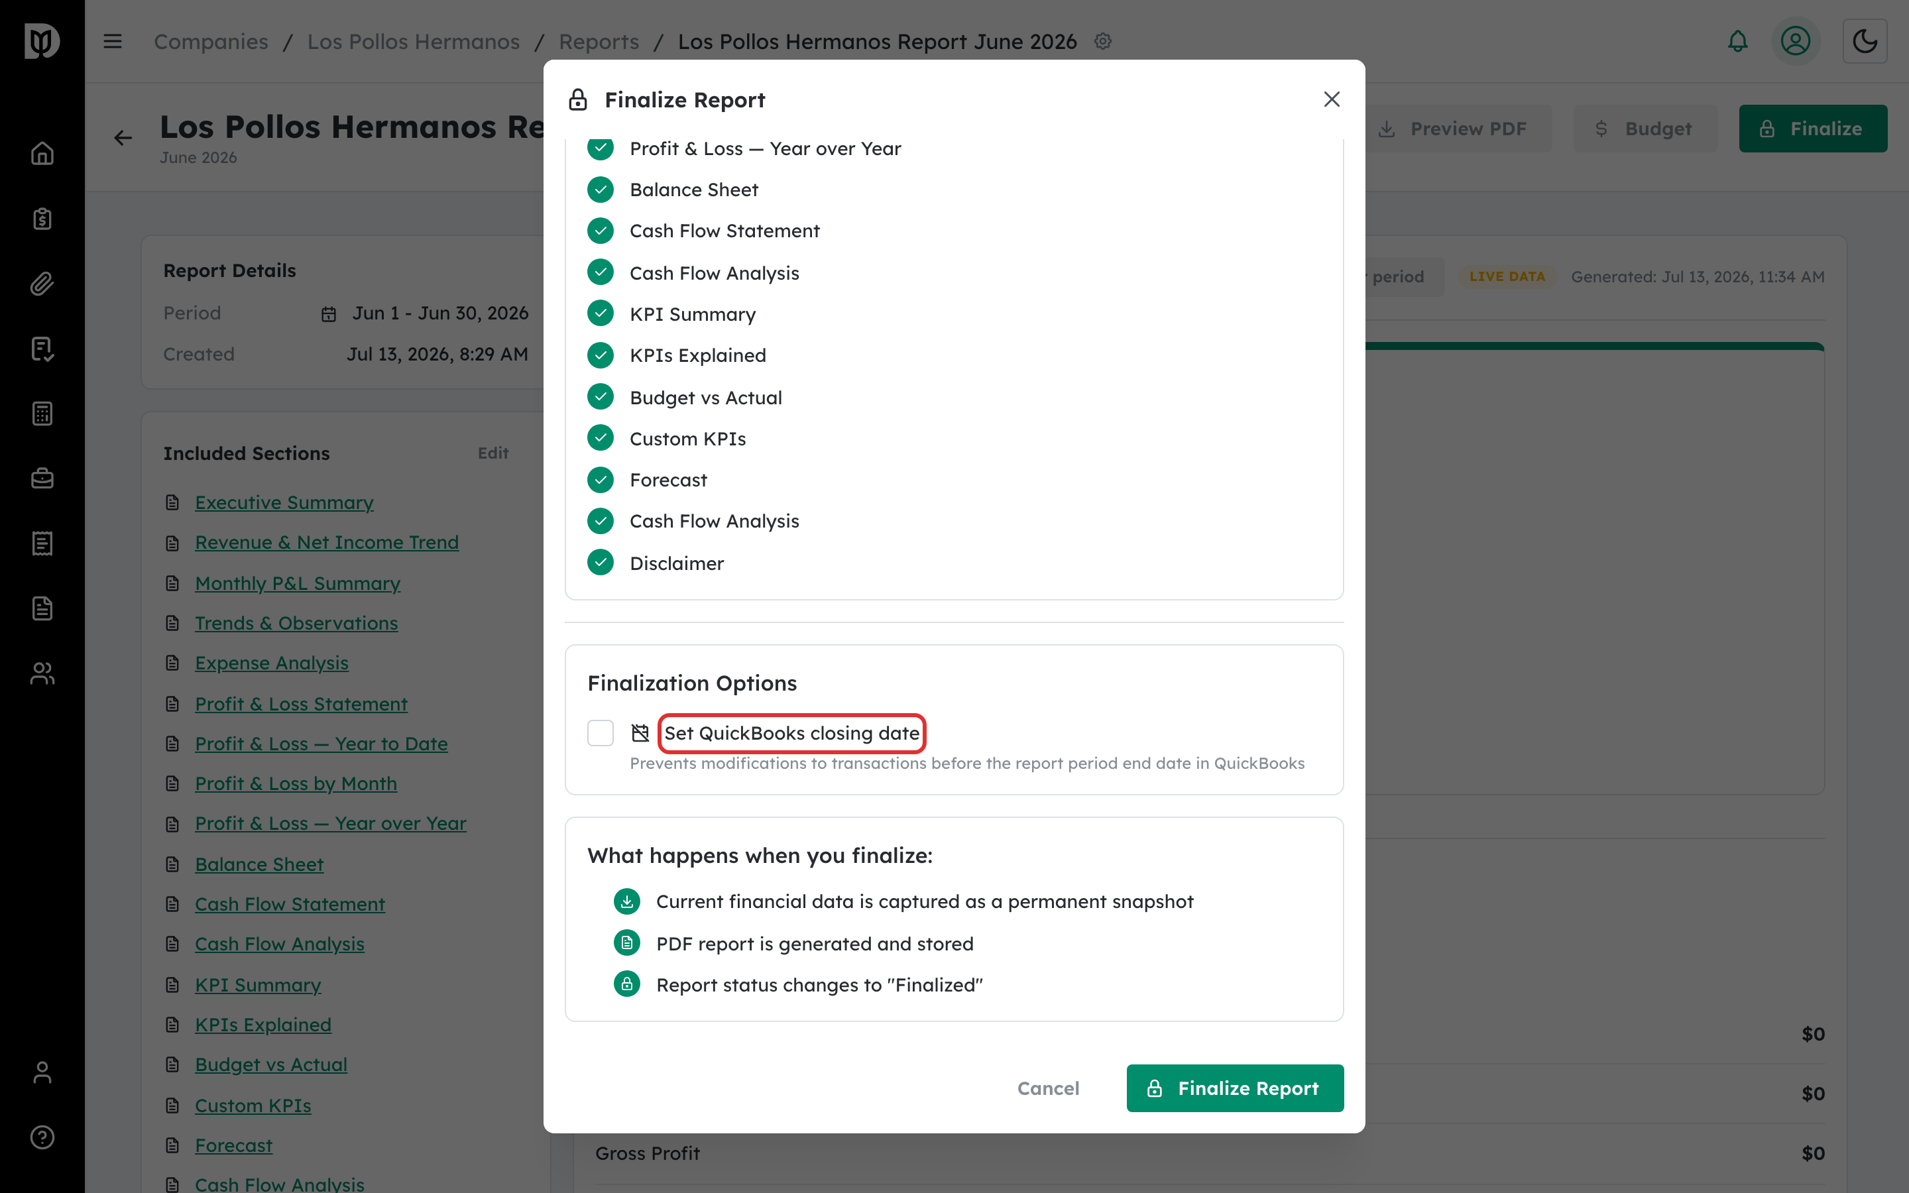Open the help question mark icon

42,1137
